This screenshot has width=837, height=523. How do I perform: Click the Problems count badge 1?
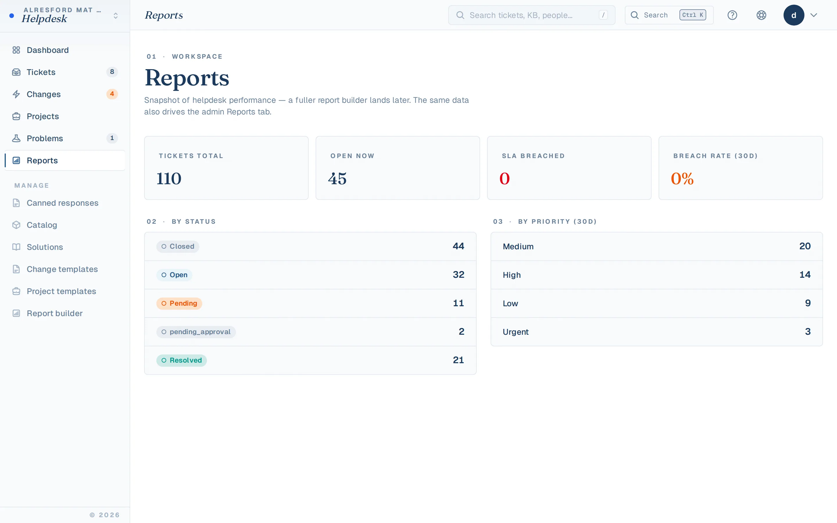pyautogui.click(x=112, y=138)
